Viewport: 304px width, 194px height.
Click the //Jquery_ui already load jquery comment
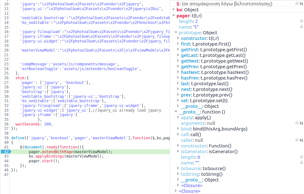127,110
